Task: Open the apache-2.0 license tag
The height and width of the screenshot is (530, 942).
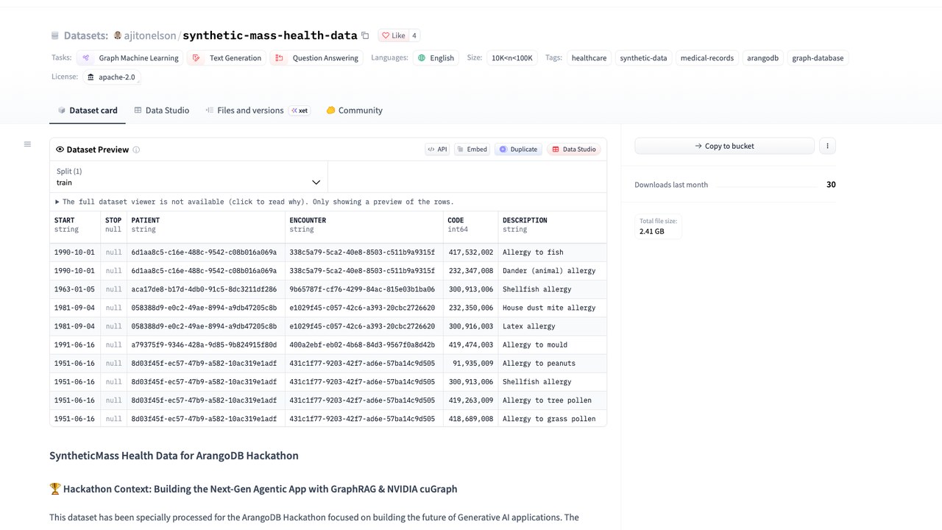Action: pos(111,77)
